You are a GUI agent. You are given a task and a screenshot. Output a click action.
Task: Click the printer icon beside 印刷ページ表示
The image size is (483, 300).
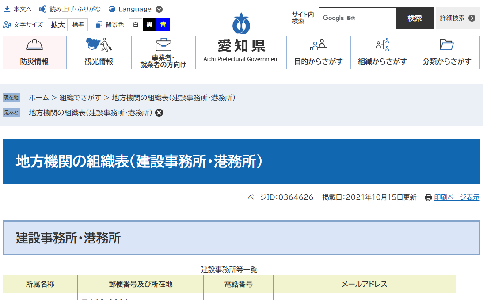[428, 197]
